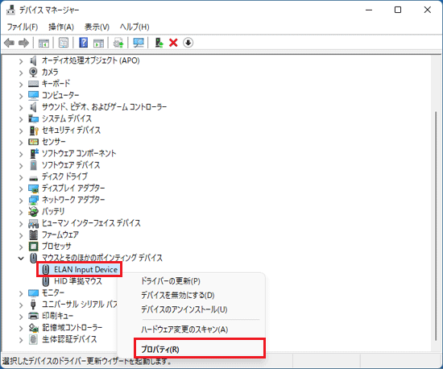Click the computer (コンピューター) category icon
The width and height of the screenshot is (443, 369).
pos(33,95)
